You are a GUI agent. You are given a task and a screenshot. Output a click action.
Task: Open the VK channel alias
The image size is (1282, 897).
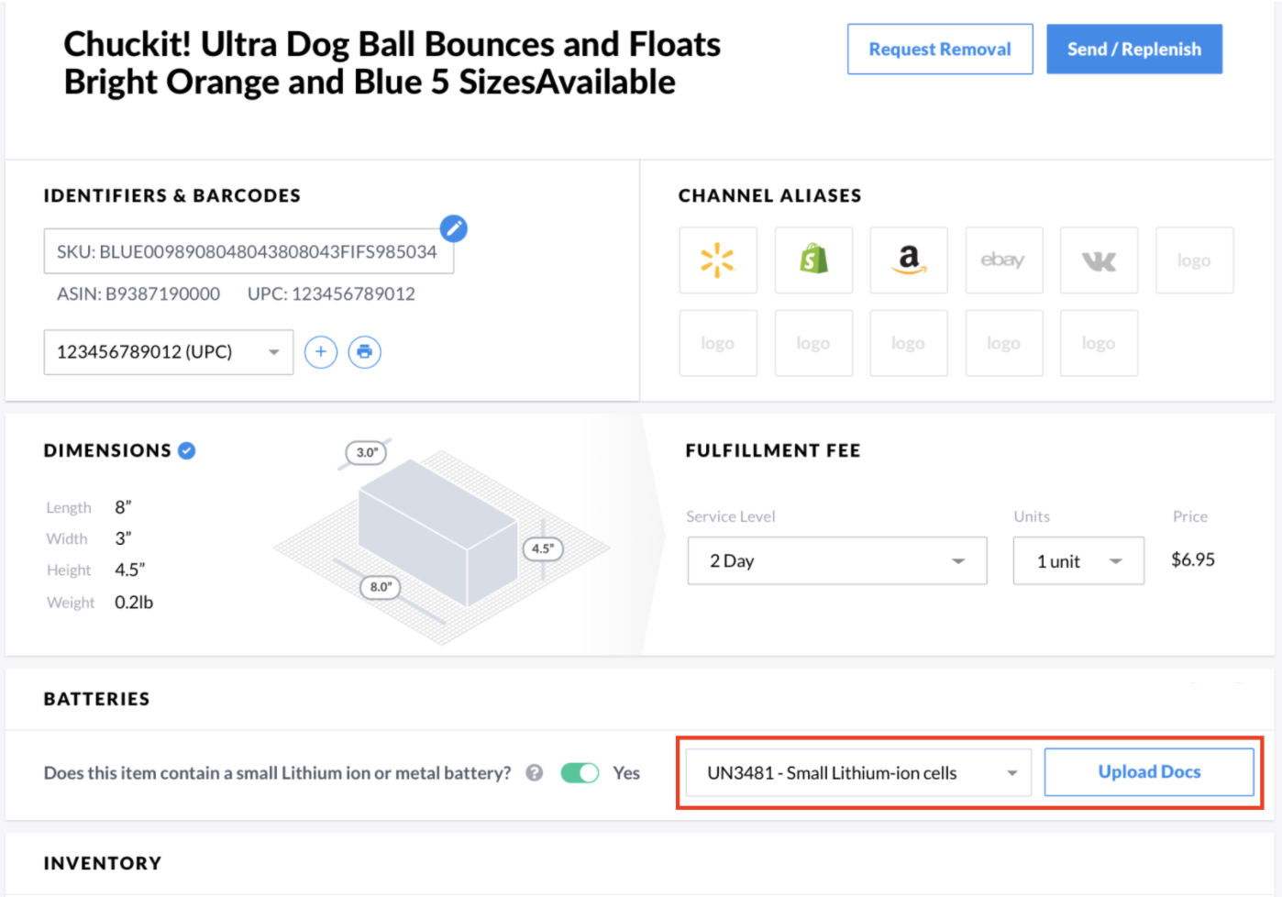tap(1099, 260)
